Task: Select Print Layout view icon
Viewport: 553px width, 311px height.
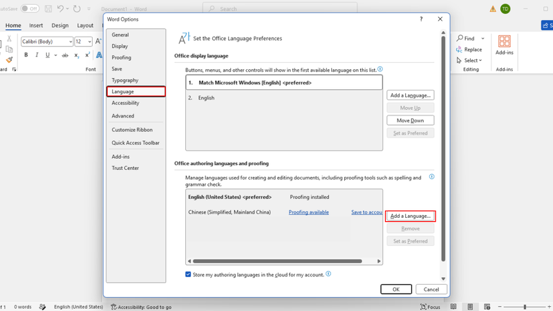Action: coord(470,307)
